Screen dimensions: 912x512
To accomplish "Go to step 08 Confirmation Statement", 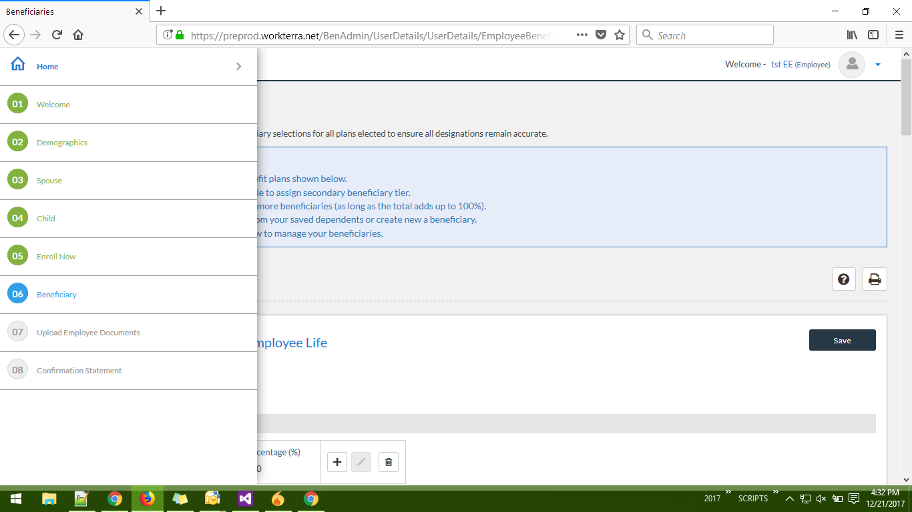I will [128, 371].
